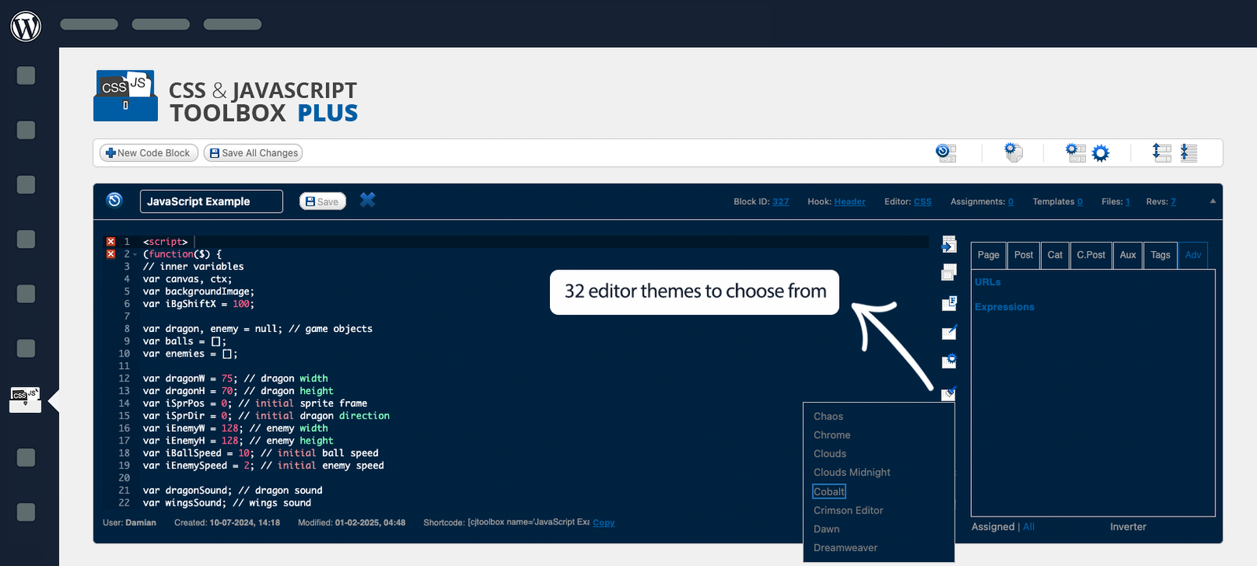This screenshot has height=566, width=1257.
Task: Click Save All Changes
Action: [253, 153]
